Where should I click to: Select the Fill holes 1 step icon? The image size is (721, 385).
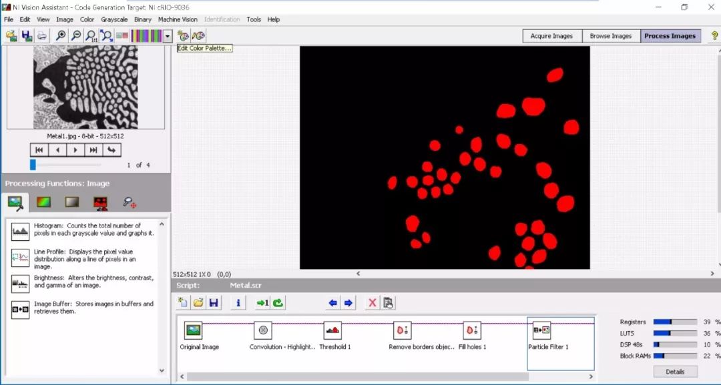(x=472, y=330)
